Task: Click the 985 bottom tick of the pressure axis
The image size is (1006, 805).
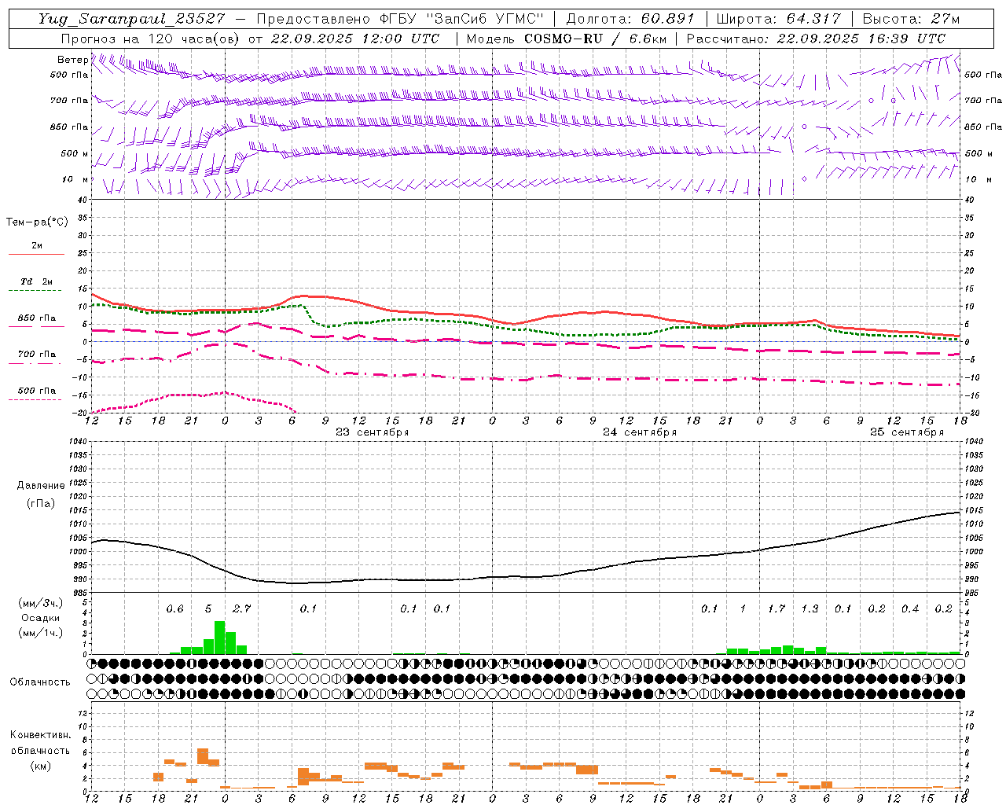Action: (79, 593)
